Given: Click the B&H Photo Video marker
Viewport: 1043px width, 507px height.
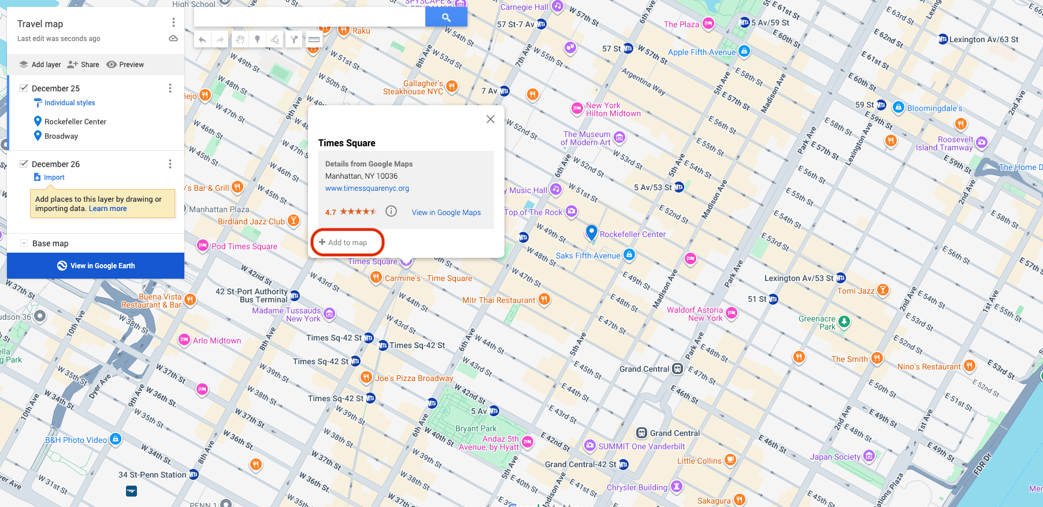Looking at the screenshot, I should 116,439.
